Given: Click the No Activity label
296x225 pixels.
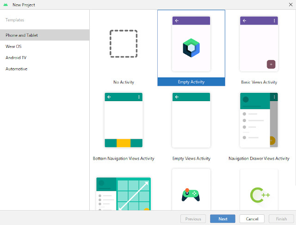Looking at the screenshot, I should tap(123, 82).
